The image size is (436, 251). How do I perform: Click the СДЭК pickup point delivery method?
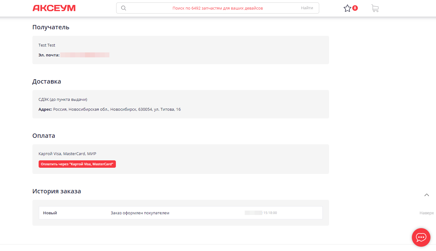(63, 100)
